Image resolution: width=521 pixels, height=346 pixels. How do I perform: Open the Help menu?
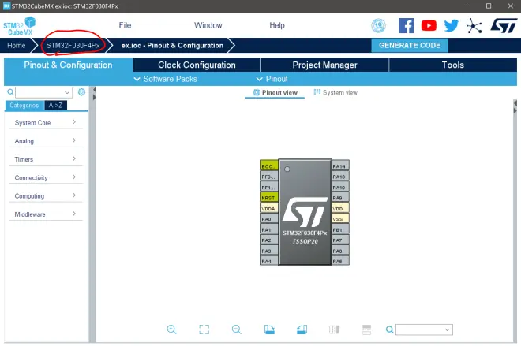(x=277, y=25)
